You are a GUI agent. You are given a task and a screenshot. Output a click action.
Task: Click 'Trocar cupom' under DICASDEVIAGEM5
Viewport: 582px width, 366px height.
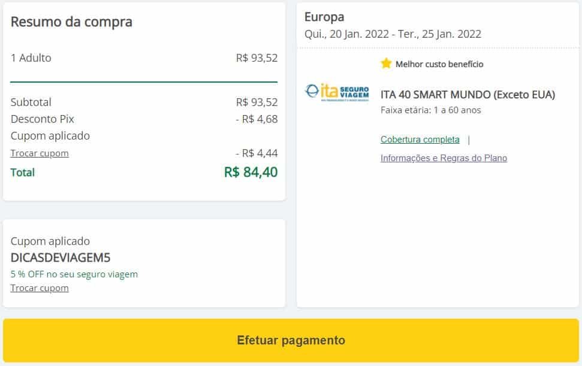coord(40,288)
